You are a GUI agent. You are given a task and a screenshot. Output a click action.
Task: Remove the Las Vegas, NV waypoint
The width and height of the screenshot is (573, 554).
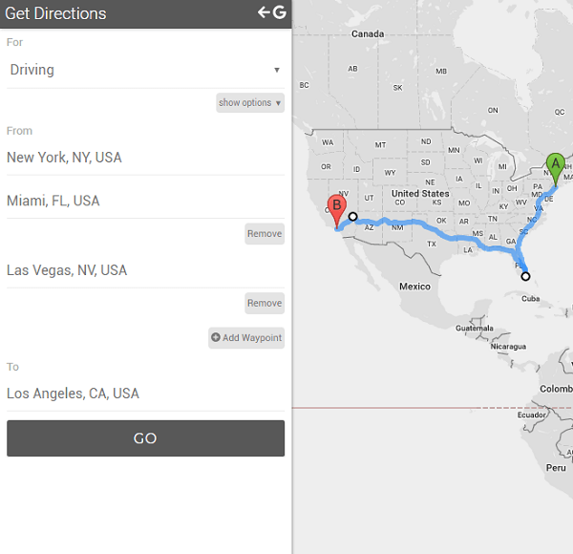point(265,303)
